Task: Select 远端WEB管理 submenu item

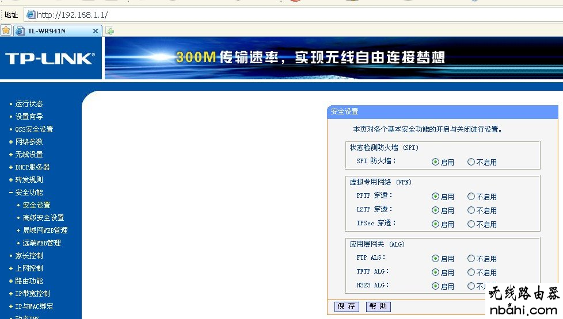Action: coord(41,243)
